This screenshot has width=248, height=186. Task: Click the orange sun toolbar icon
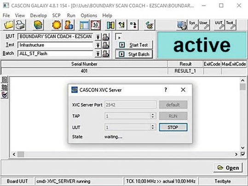click(x=57, y=25)
